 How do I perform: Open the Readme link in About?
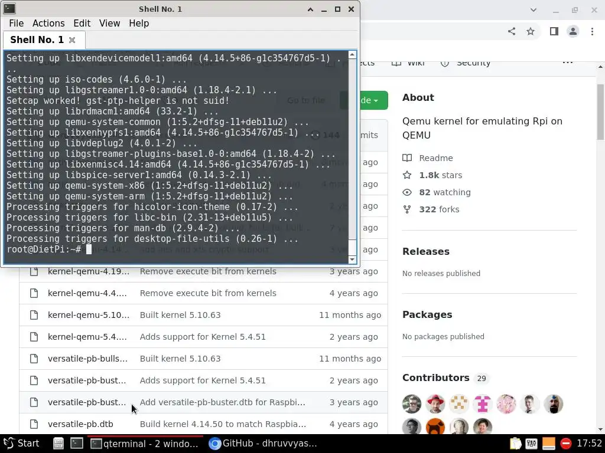point(435,158)
